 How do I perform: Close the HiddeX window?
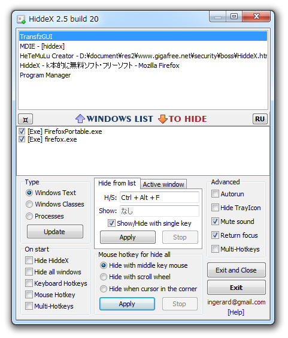[x=256, y=16]
